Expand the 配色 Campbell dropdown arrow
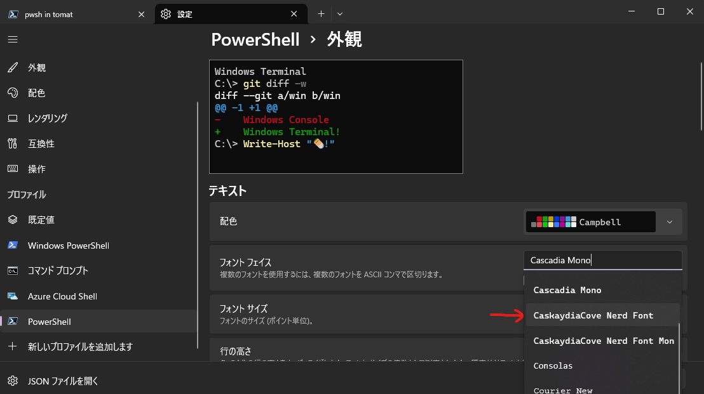Viewport: 704px width, 394px height. tap(670, 222)
